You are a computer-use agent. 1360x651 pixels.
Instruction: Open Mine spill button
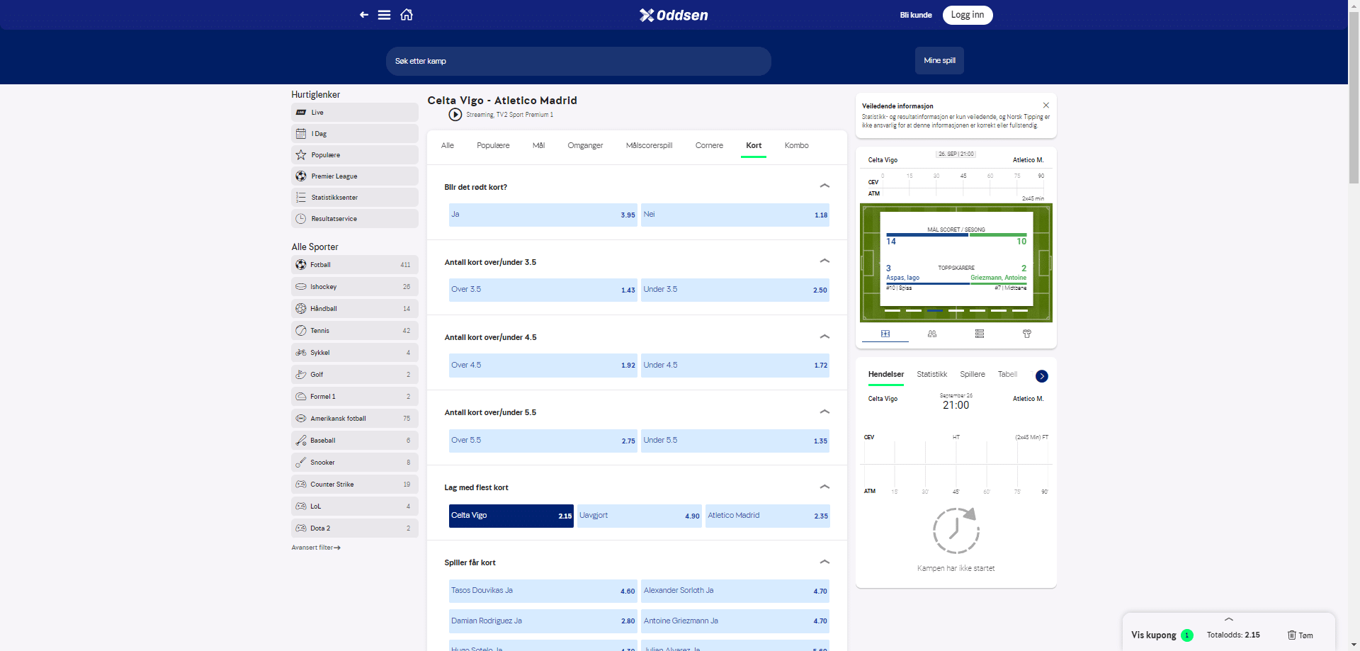(939, 61)
